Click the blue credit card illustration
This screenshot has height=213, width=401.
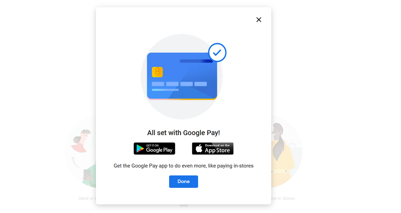[182, 76]
